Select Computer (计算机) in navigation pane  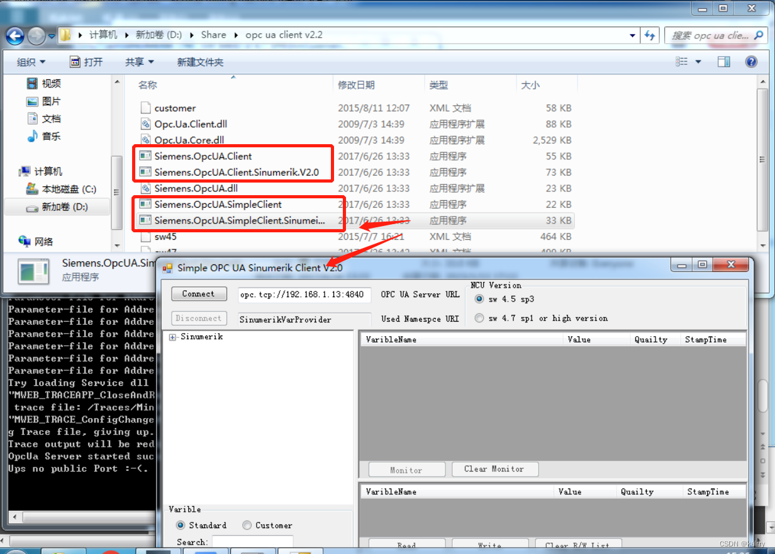41,171
